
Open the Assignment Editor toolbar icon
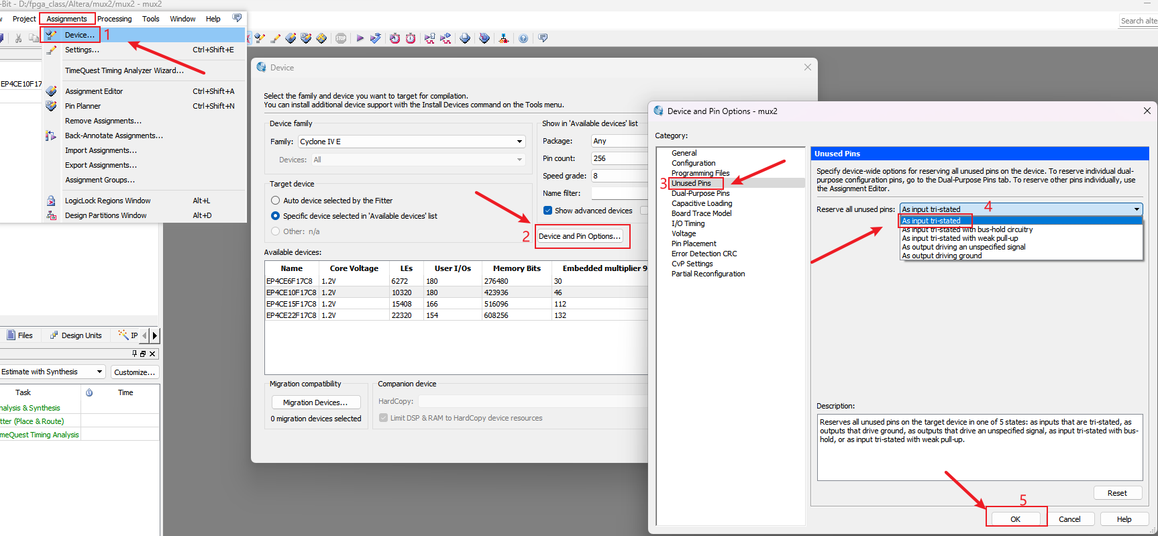(291, 38)
